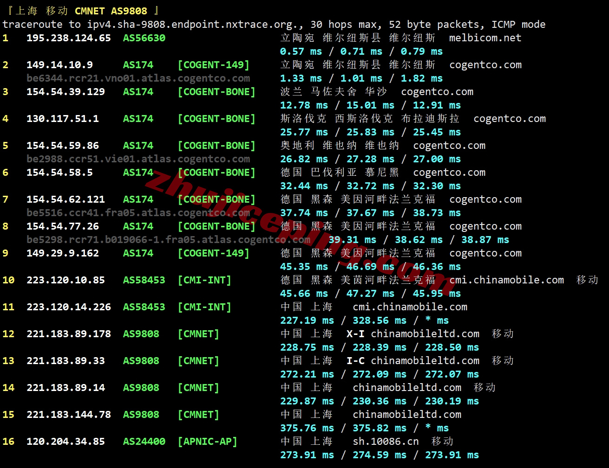The height and width of the screenshot is (468, 609).
Task: Select the be6344.rcr21.vno01.atlas.cogentco.com hostname
Action: [138, 78]
